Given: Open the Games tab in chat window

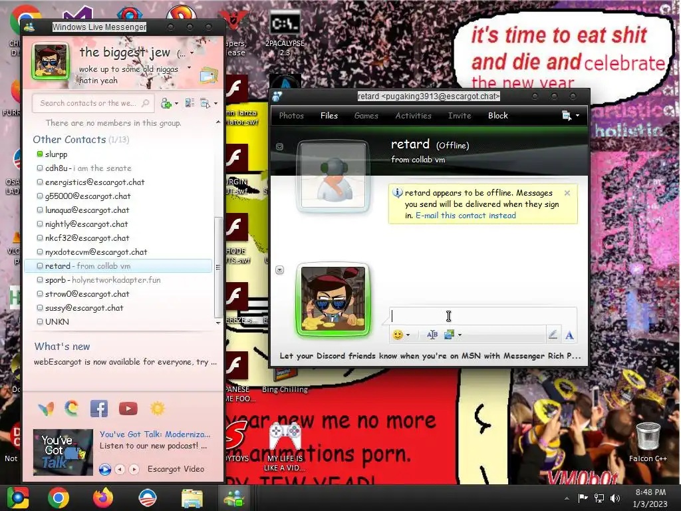Looking at the screenshot, I should tap(366, 116).
